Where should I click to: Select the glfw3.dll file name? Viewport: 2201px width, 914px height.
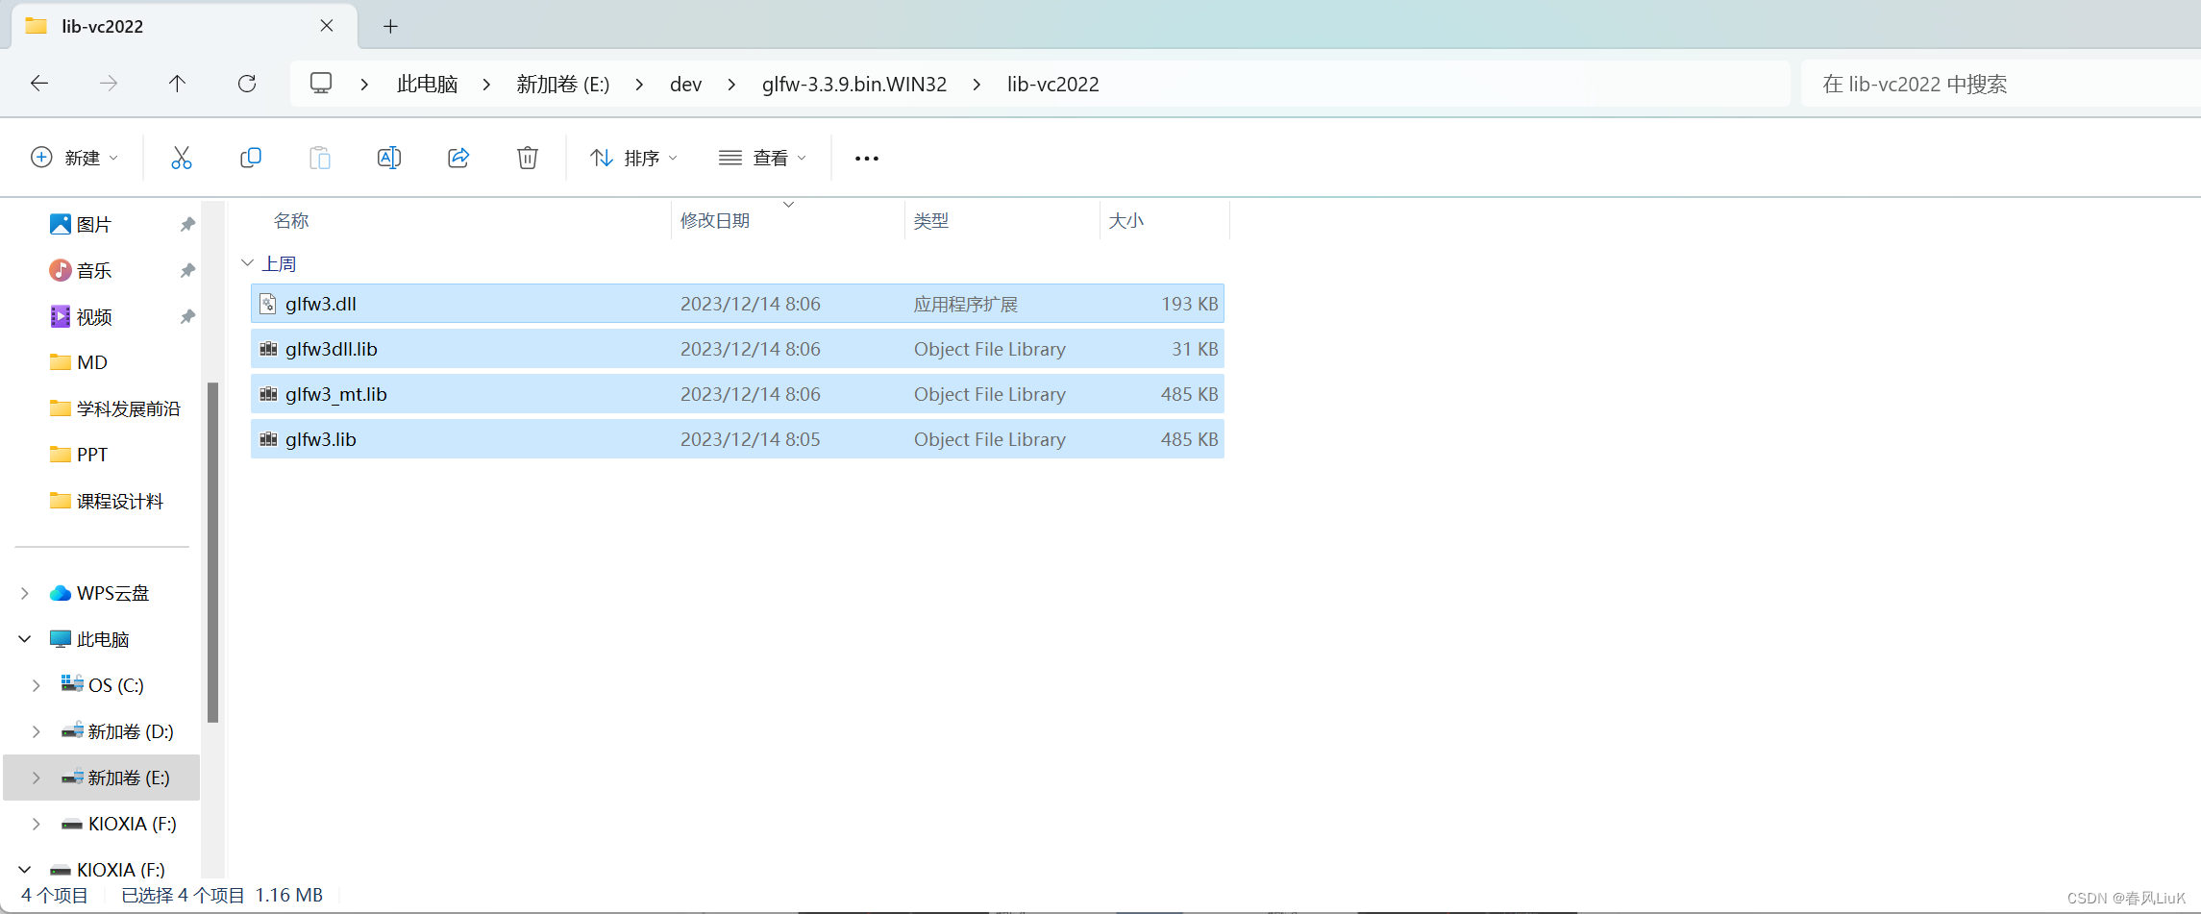pyautogui.click(x=321, y=304)
